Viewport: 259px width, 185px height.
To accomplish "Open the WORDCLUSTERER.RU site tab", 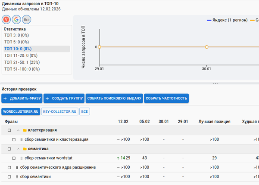I will [21, 111].
